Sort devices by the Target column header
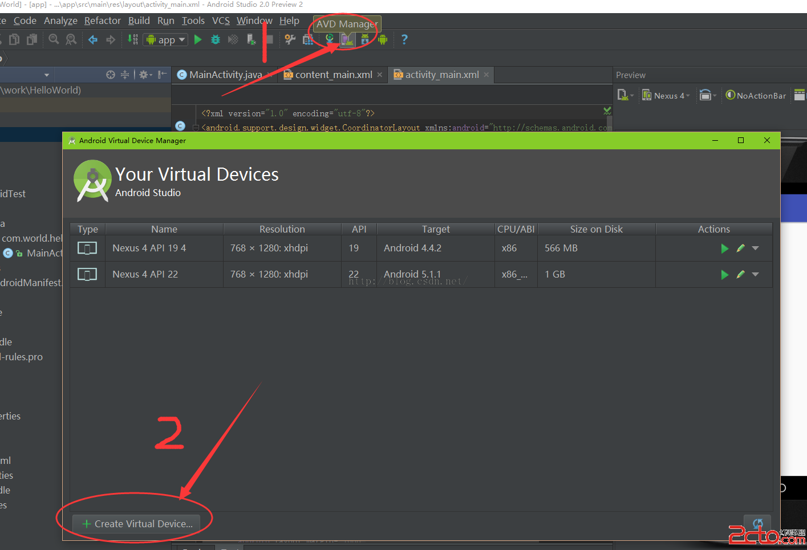The height and width of the screenshot is (550, 807). tap(436, 229)
